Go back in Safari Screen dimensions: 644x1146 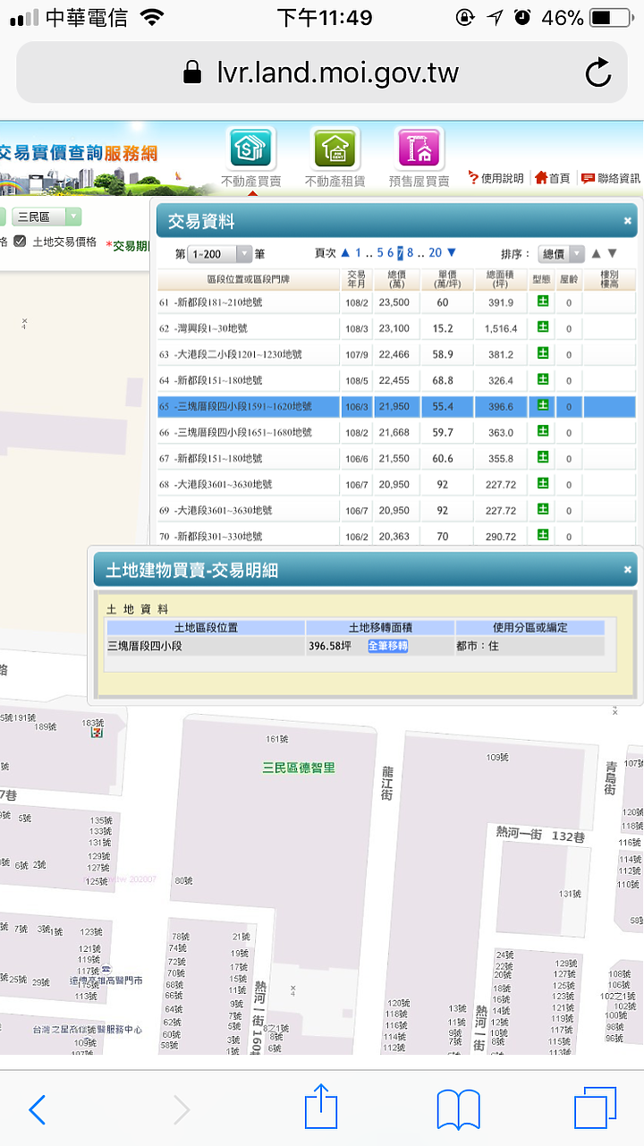pyautogui.click(x=38, y=1110)
